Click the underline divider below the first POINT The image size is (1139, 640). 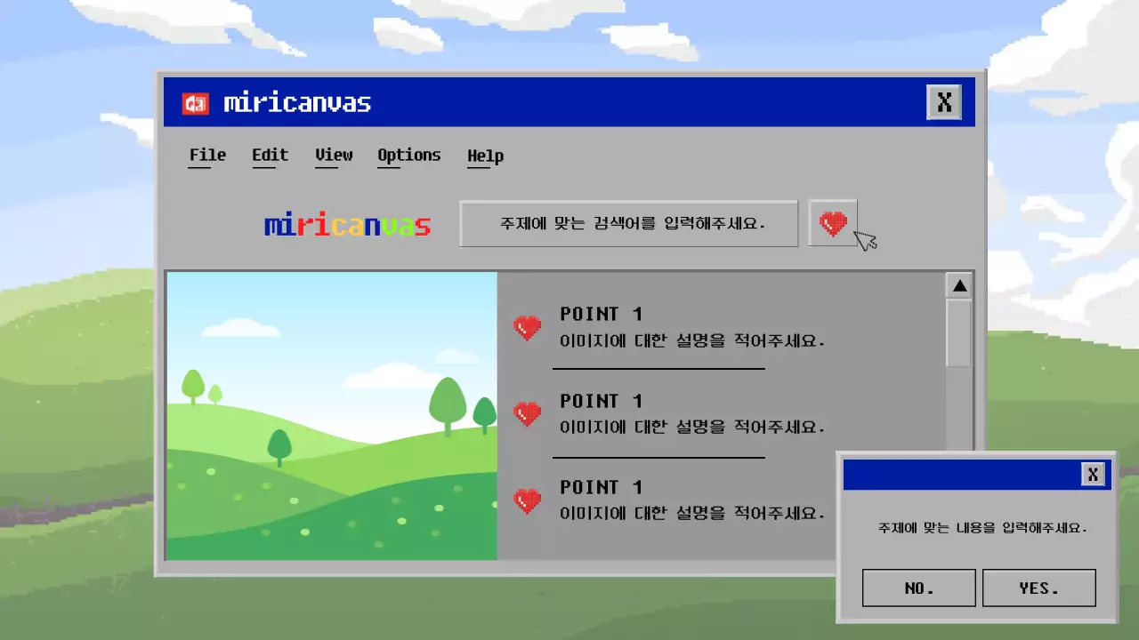[x=658, y=370]
